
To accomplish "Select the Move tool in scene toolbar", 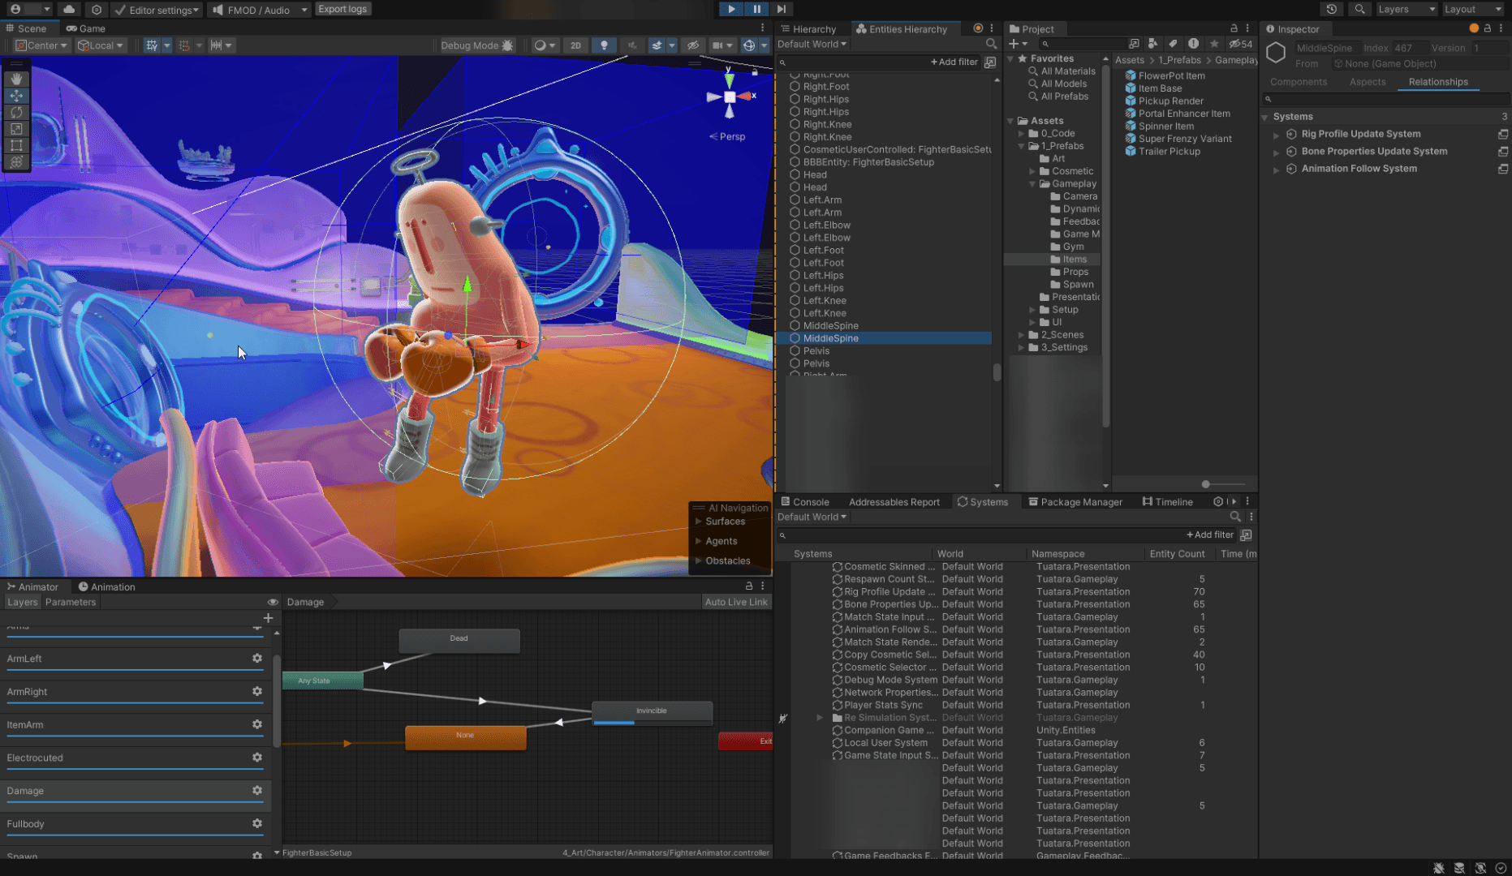I will (x=16, y=96).
